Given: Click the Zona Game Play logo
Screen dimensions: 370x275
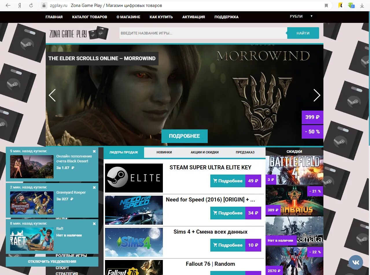Looking at the screenshot, I should point(79,33).
